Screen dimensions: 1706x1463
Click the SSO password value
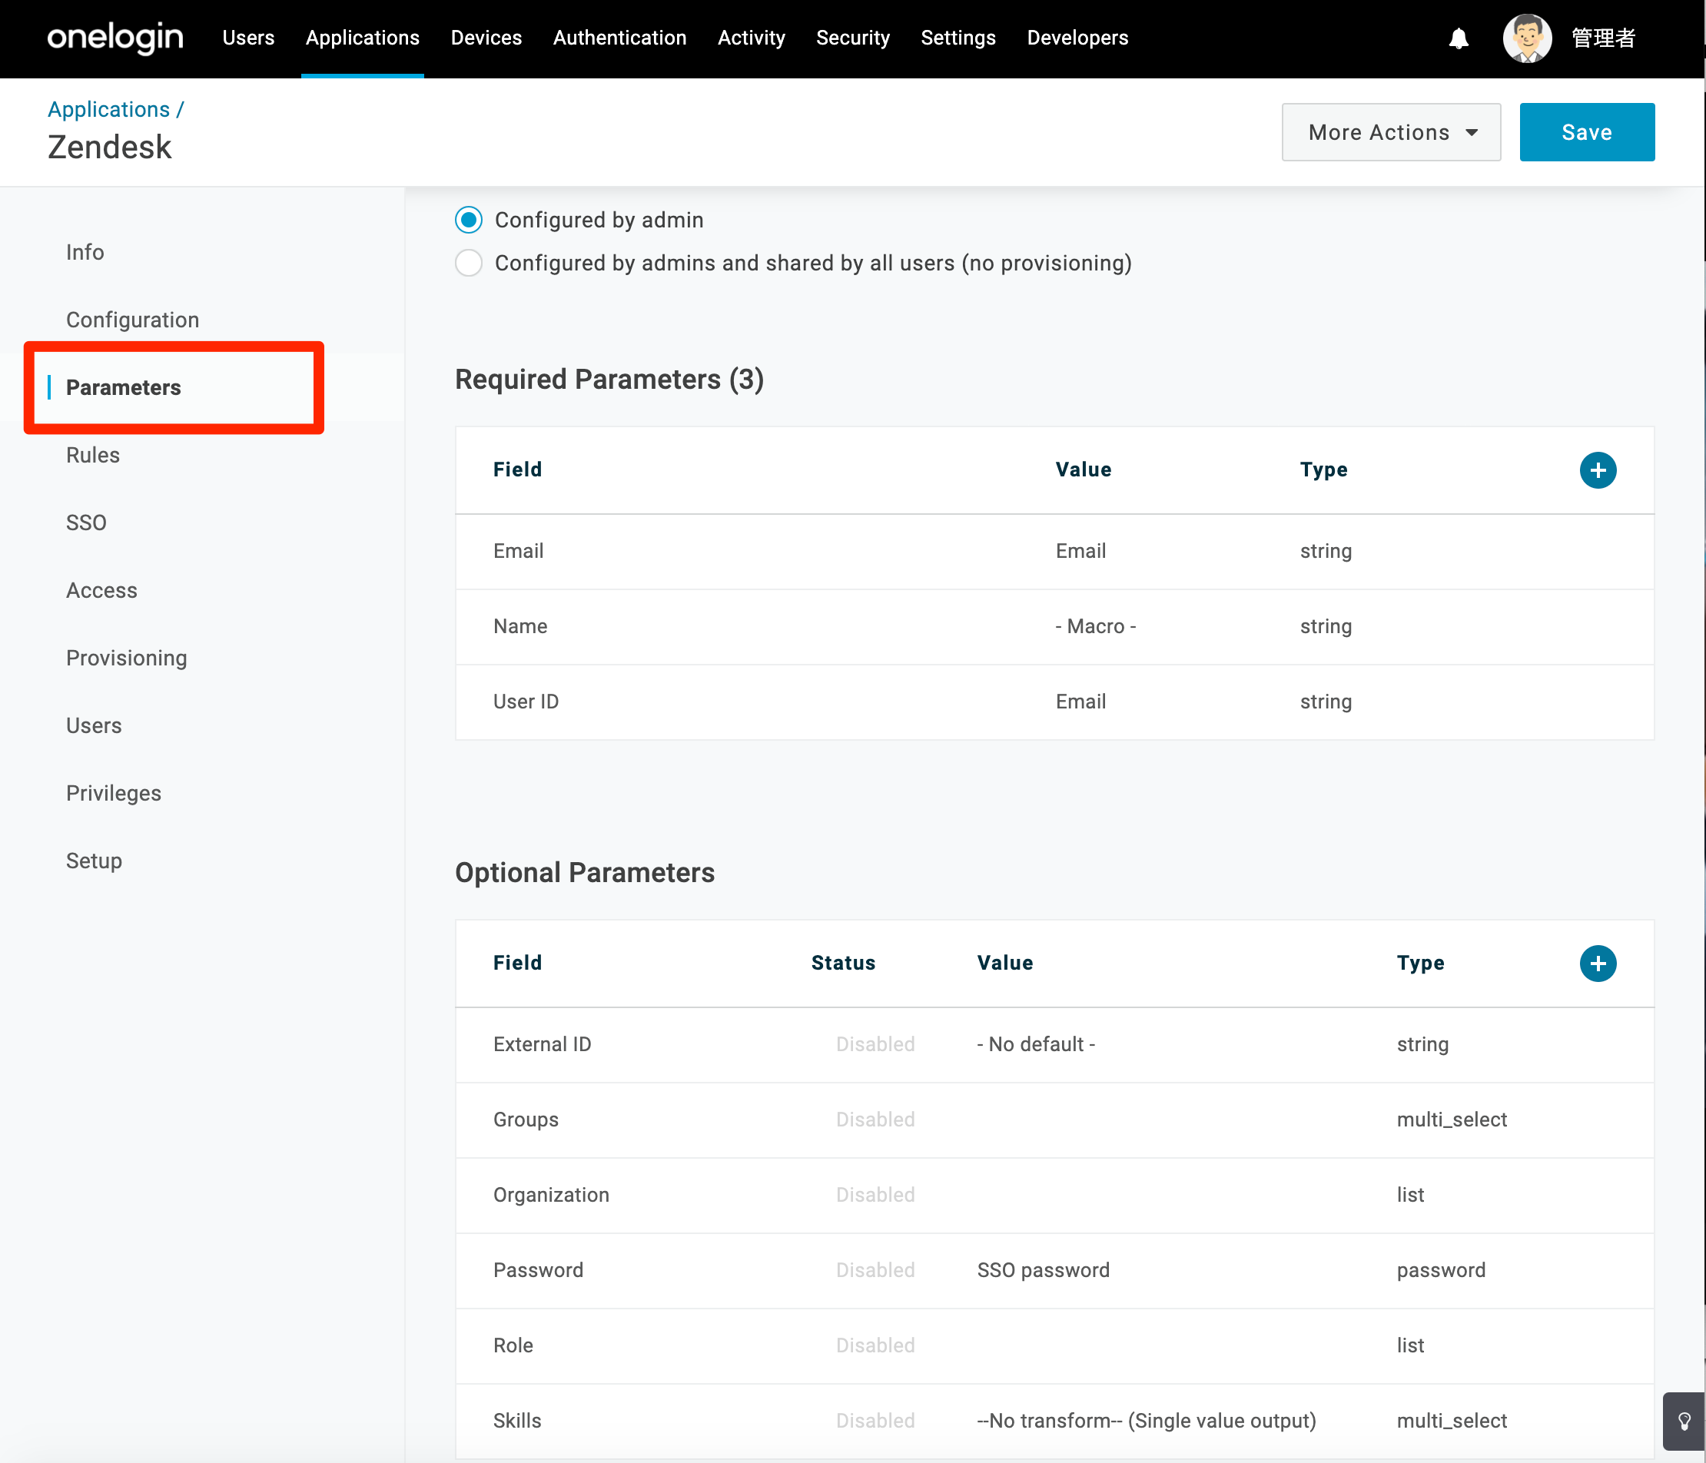tap(1044, 1270)
